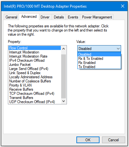129x147 pixels.
Task: Click the property list scroll down arrow
Action: (63, 101)
